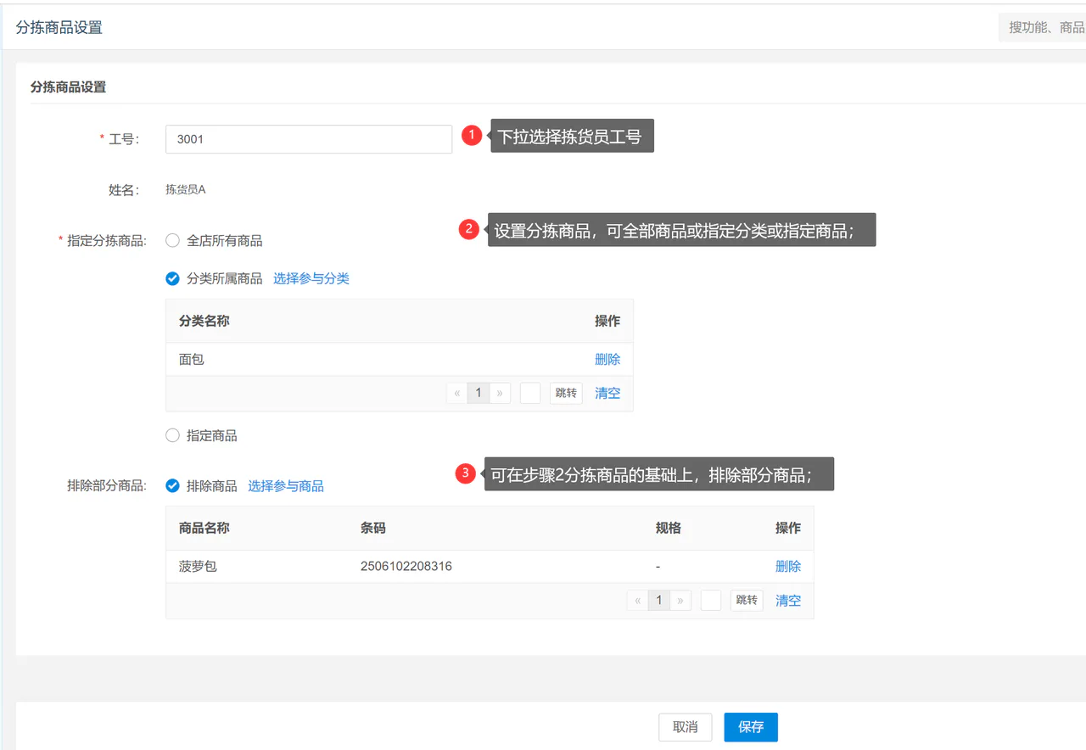Save the settings with 保存 button

click(x=751, y=727)
